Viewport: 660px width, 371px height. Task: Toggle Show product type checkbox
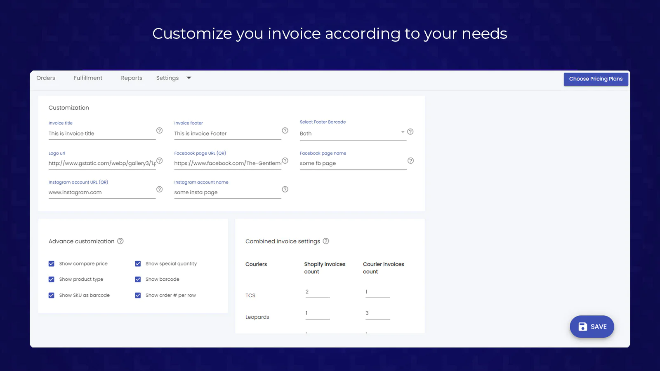[x=52, y=279]
